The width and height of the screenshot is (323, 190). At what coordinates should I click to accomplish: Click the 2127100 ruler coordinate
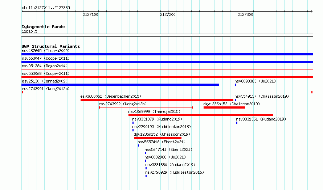[90, 14]
